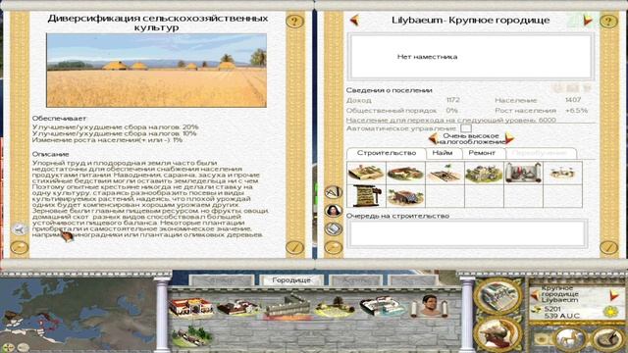
Task: Go to previous settlement from Lilybaeum title
Action: coord(354,20)
